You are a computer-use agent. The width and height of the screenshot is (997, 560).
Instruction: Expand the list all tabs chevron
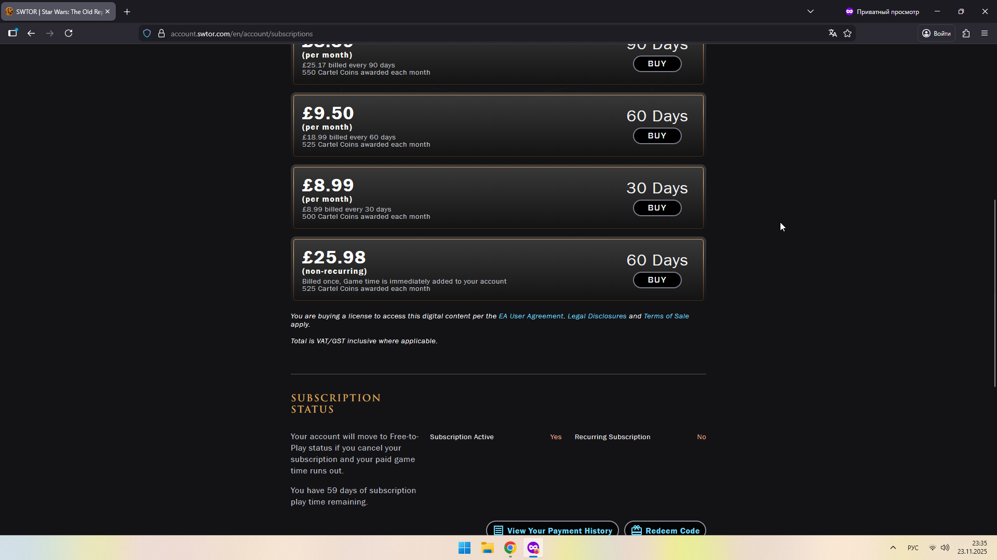coord(810,11)
